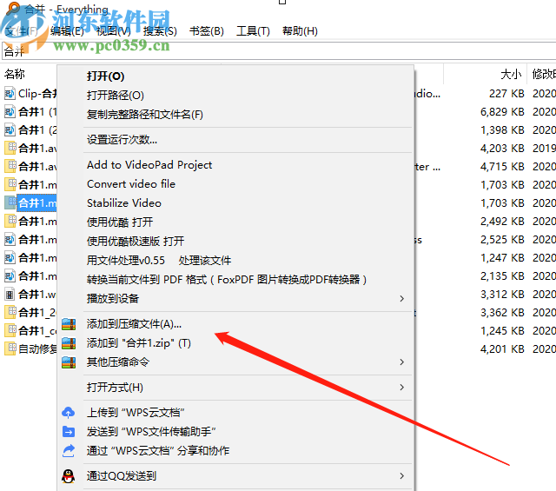Click the archive icon next to 添加到 "合并1.zip"

69,343
